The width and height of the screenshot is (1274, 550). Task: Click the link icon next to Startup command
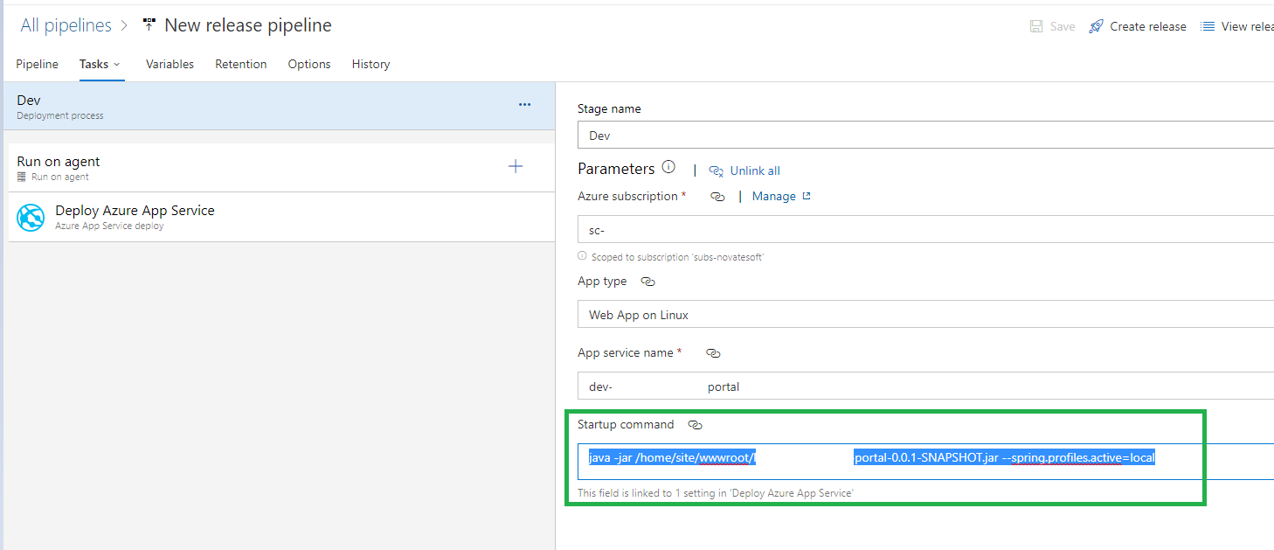pos(695,425)
